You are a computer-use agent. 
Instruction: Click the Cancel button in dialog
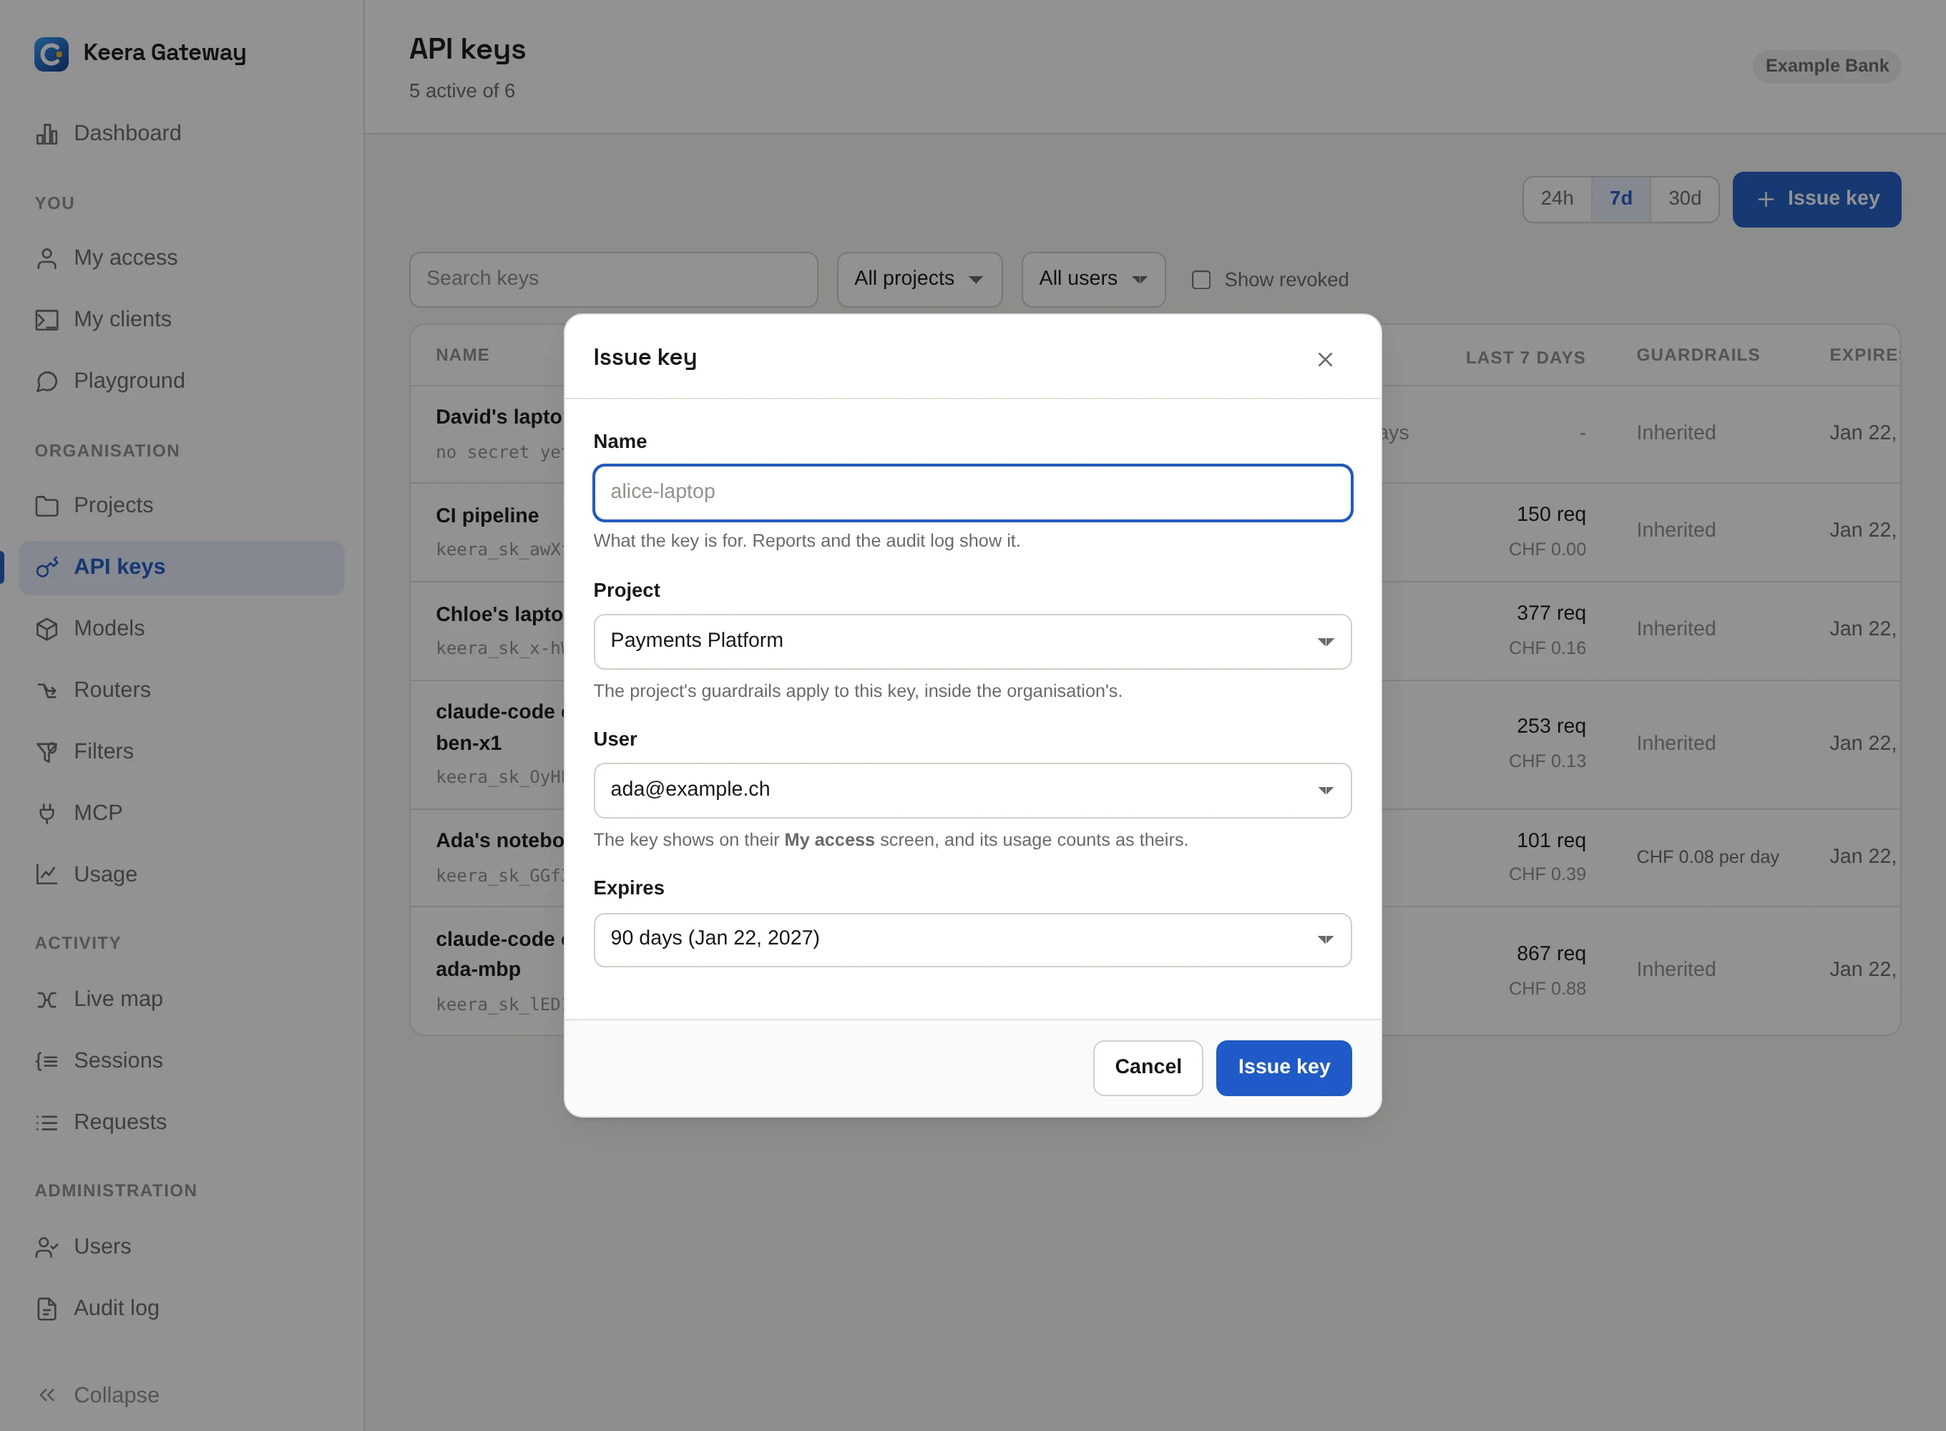(x=1148, y=1068)
